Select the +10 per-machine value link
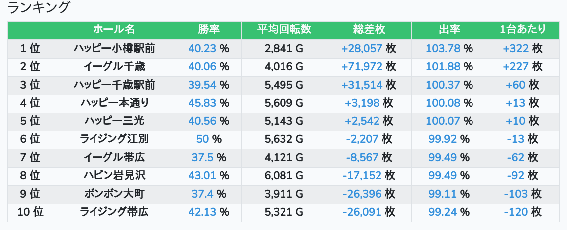 [x=515, y=121]
